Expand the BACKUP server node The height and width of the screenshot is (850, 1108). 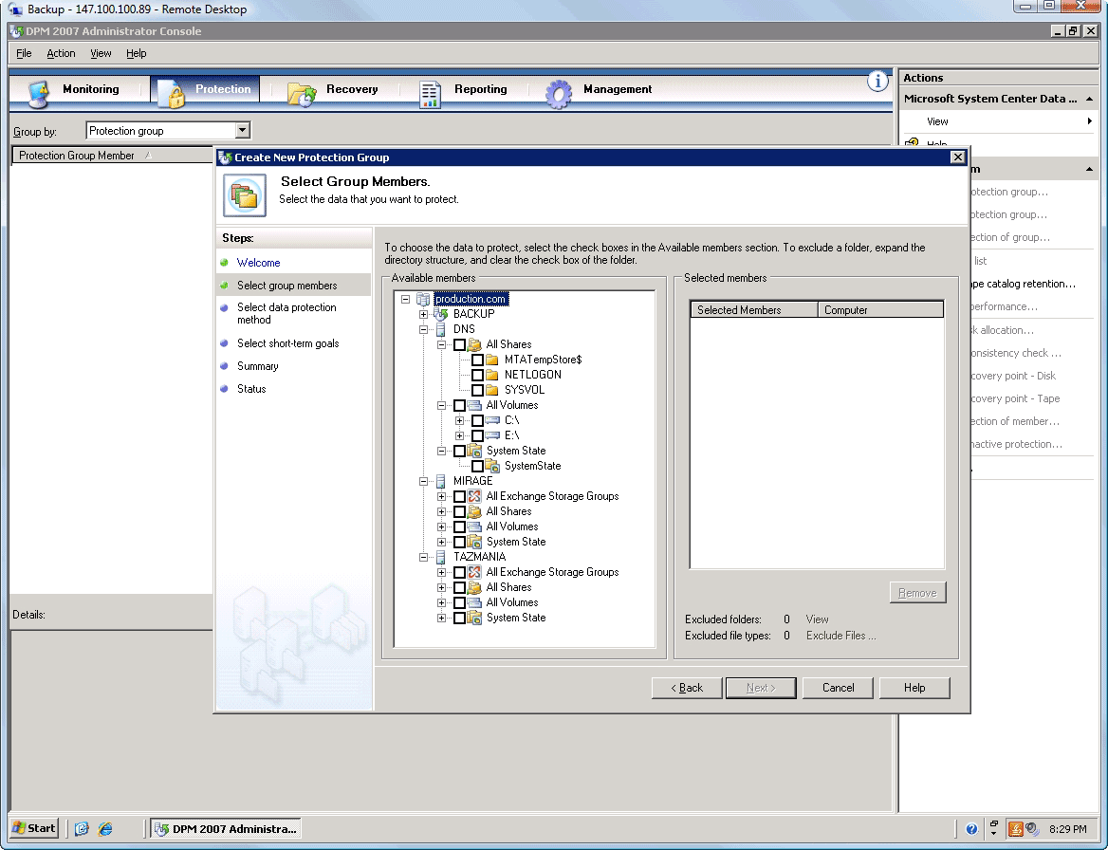click(423, 314)
